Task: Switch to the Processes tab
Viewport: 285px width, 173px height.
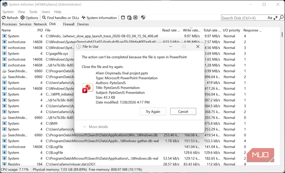Action: (x=9, y=24)
